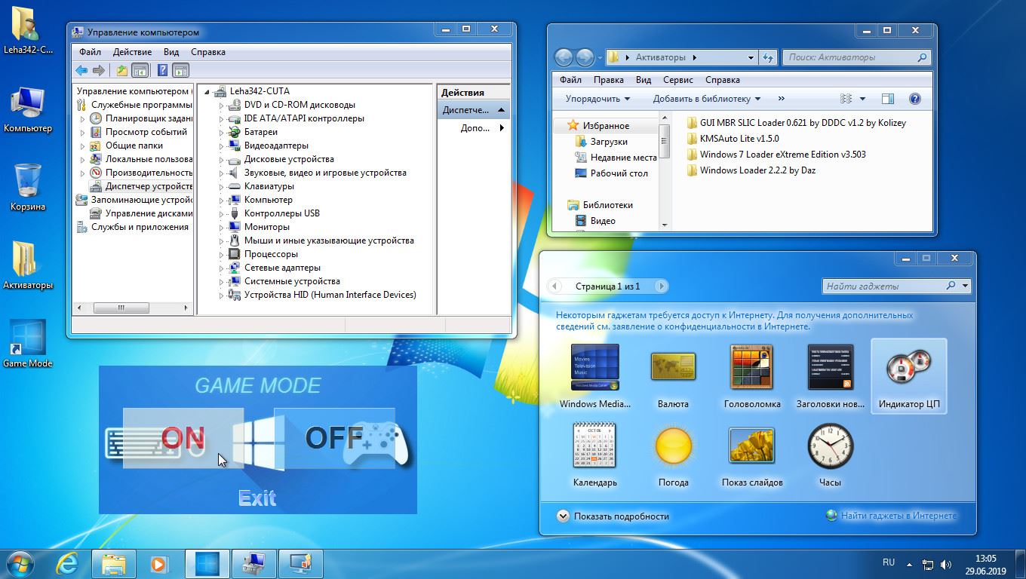This screenshot has width=1026, height=579.
Task: Click the Найти гаджеты search field
Action: [883, 286]
